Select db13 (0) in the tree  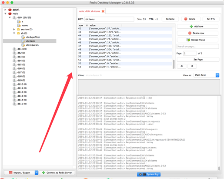(22, 96)
